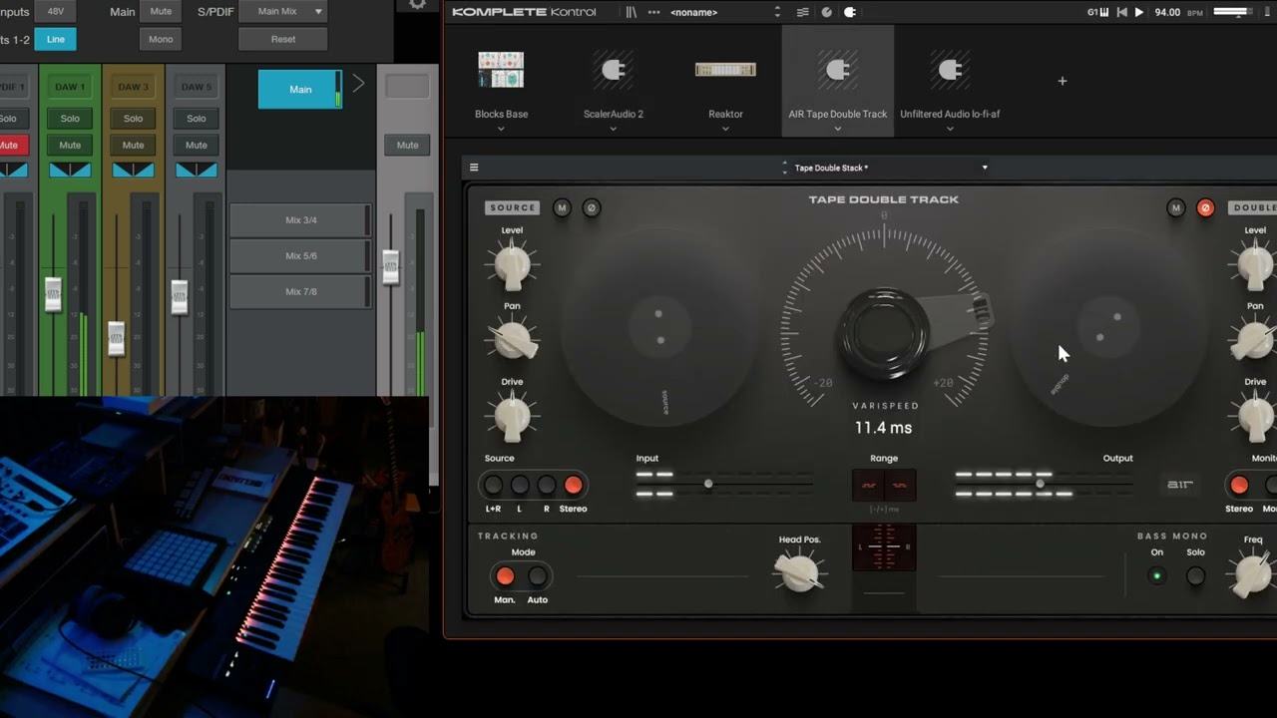The width and height of the screenshot is (1277, 718).
Task: Toggle the right Range waveform button
Action: pyautogui.click(x=900, y=485)
